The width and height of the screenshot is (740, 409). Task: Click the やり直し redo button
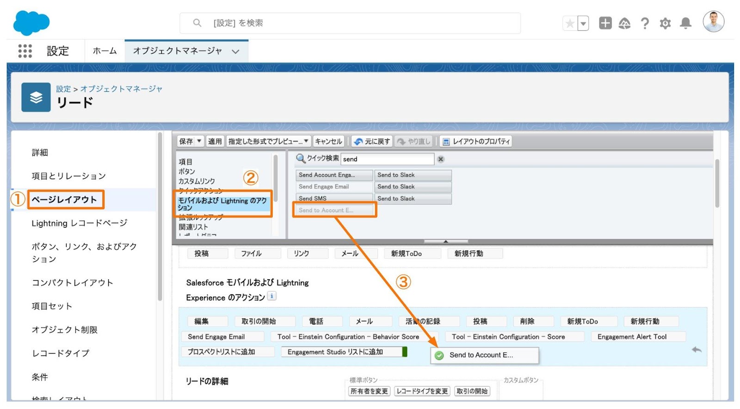click(414, 141)
